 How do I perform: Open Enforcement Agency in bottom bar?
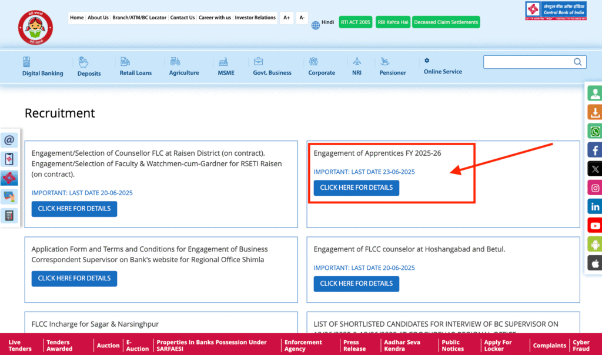[x=303, y=346]
